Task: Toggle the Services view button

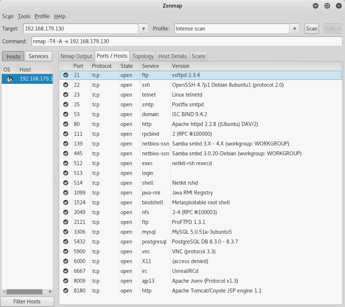Action: (38, 56)
